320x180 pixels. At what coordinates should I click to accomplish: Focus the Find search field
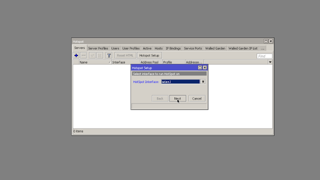pyautogui.click(x=264, y=56)
